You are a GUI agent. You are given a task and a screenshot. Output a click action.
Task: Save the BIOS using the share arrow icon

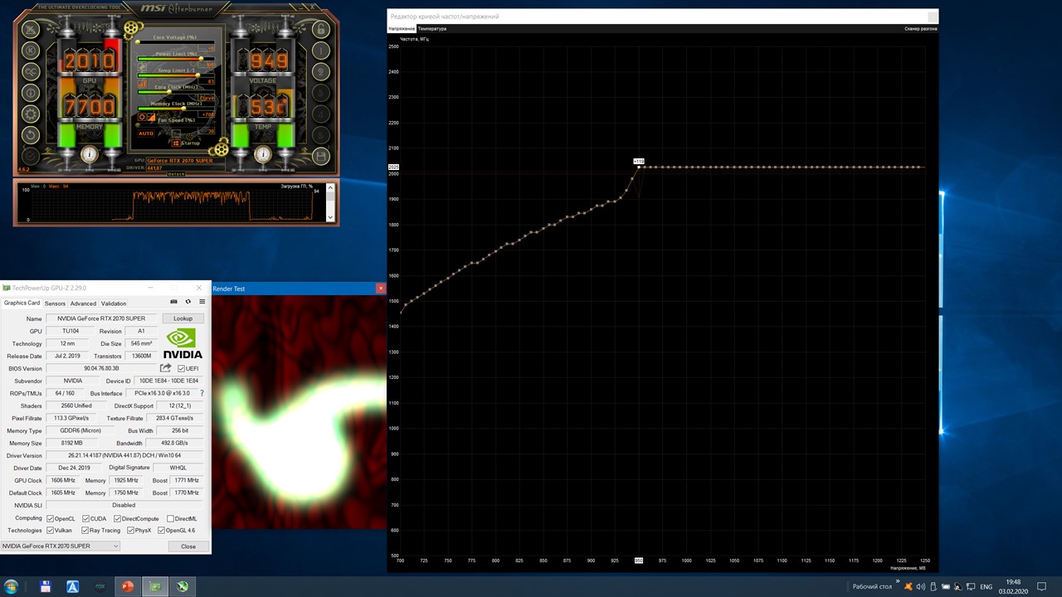click(x=166, y=368)
